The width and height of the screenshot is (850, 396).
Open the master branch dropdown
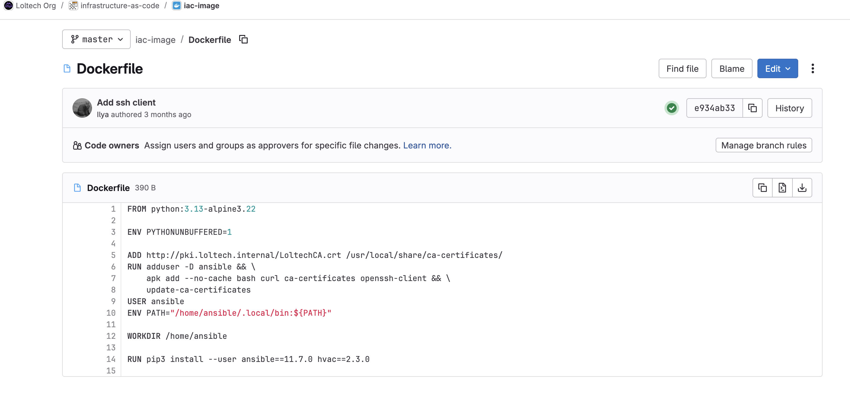point(96,40)
